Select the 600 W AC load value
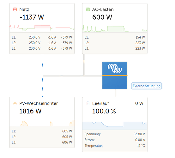The width and height of the screenshot is (175, 158). tap(102, 17)
